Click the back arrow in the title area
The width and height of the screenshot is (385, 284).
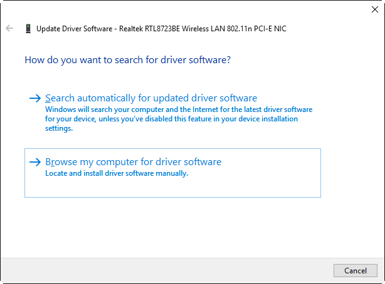[x=9, y=29]
